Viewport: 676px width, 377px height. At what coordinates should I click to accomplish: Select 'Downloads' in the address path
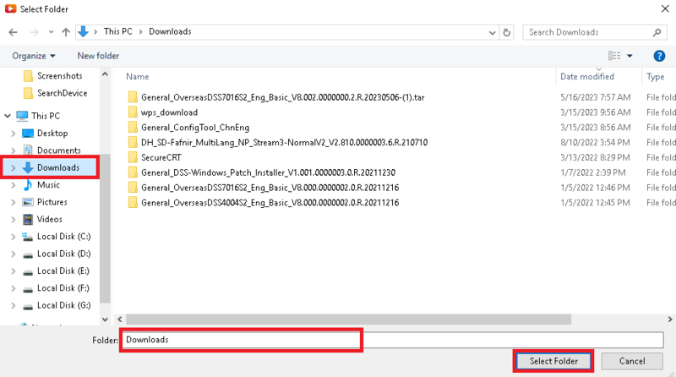[x=170, y=31]
